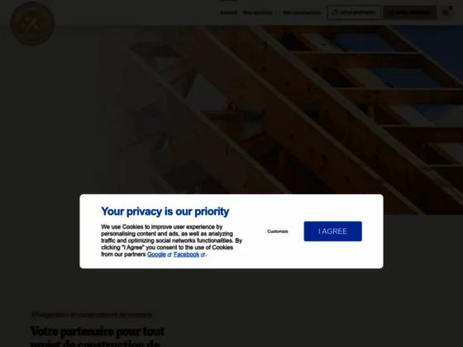
Task: Click the 'Votre partenaire pour tout' headline
Action: [98, 331]
